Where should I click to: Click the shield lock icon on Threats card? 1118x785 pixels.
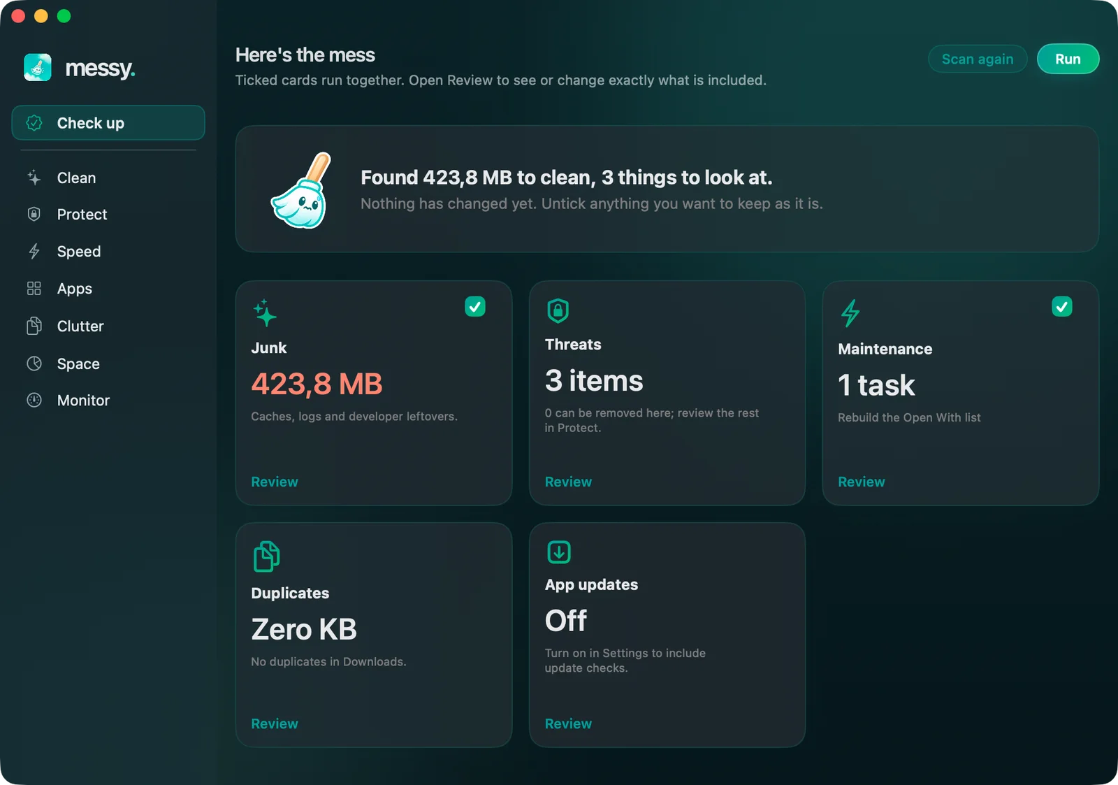click(x=558, y=310)
